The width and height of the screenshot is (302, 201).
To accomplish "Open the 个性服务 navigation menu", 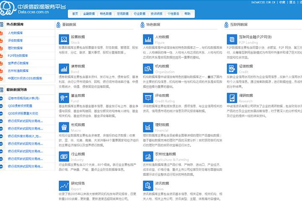I will 173,14.
